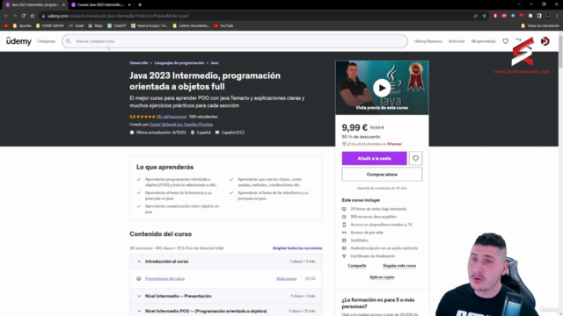Image resolution: width=563 pixels, height=316 pixels.
Task: Click Vista previa for the lecture
Action: click(x=286, y=279)
